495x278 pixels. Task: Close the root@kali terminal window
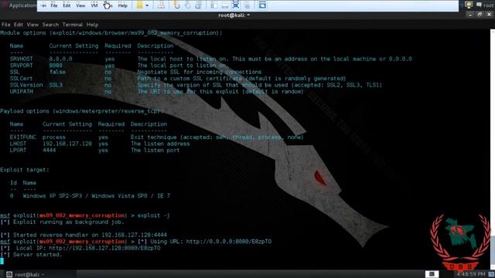point(490,15)
